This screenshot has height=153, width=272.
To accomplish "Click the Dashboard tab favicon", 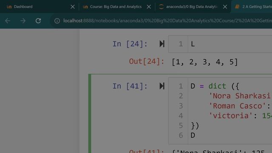I will [x=9, y=7].
